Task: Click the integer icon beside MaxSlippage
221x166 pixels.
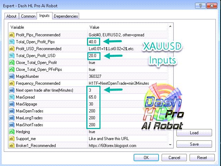Action: tap(12, 104)
